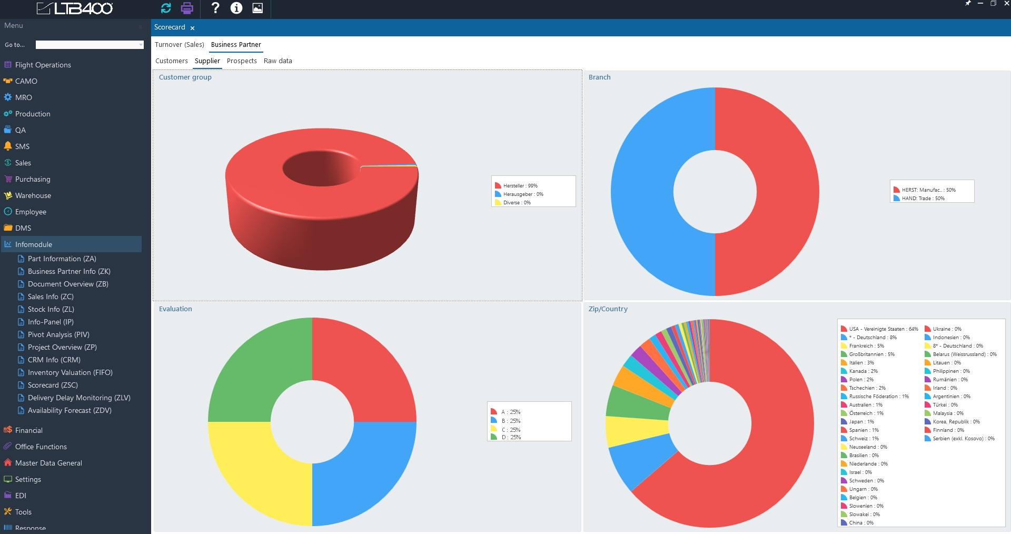This screenshot has height=534, width=1011.
Task: Click the info icon in toolbar
Action: (236, 8)
